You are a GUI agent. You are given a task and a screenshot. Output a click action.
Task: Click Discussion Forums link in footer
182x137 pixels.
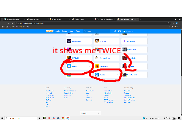(69, 93)
